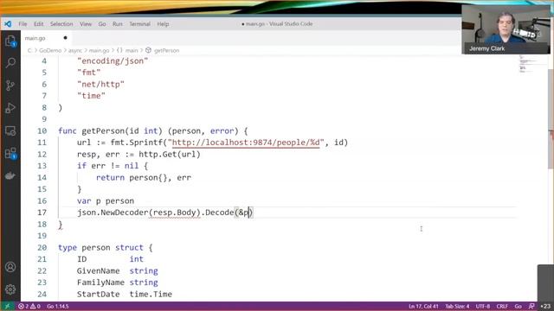Click "net/http" import string
Viewport: 554px width, 311px height.
pos(100,85)
